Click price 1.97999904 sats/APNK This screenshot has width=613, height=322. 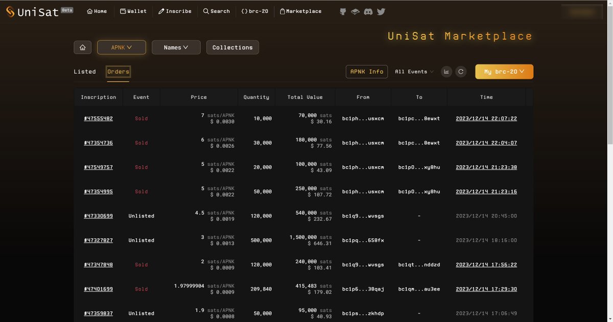[x=204, y=286]
